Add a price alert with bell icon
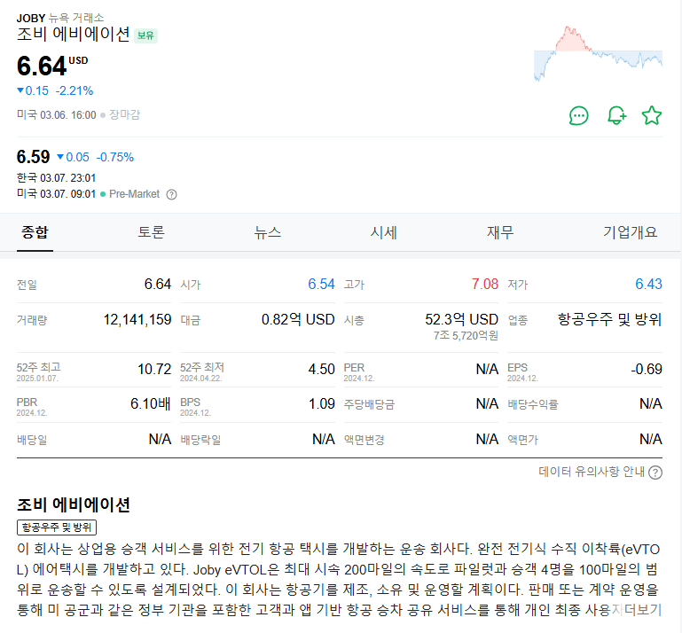 616,115
